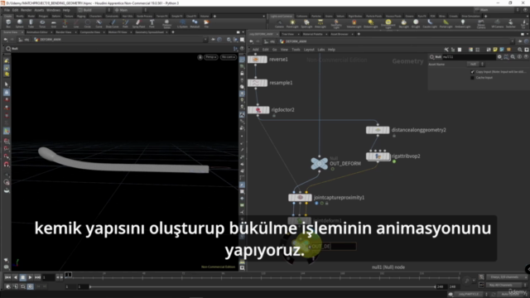Add an Ambient Light from shelf
Viewport: 530px width, 298px height.
pos(462,24)
